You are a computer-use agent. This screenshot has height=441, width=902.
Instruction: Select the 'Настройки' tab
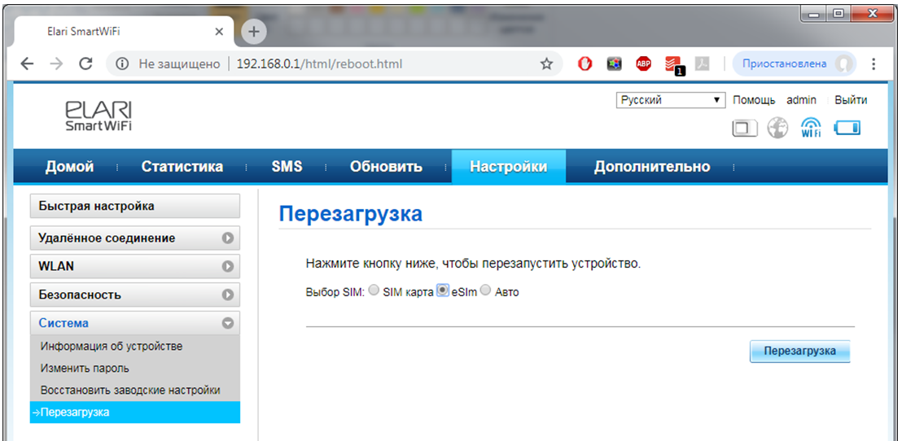pyautogui.click(x=509, y=167)
